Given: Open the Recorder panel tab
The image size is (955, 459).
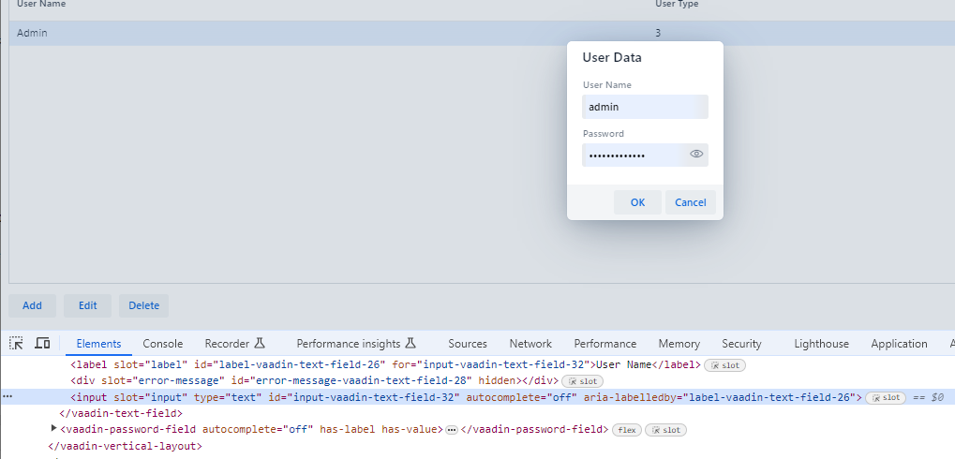Looking at the screenshot, I should [x=235, y=344].
